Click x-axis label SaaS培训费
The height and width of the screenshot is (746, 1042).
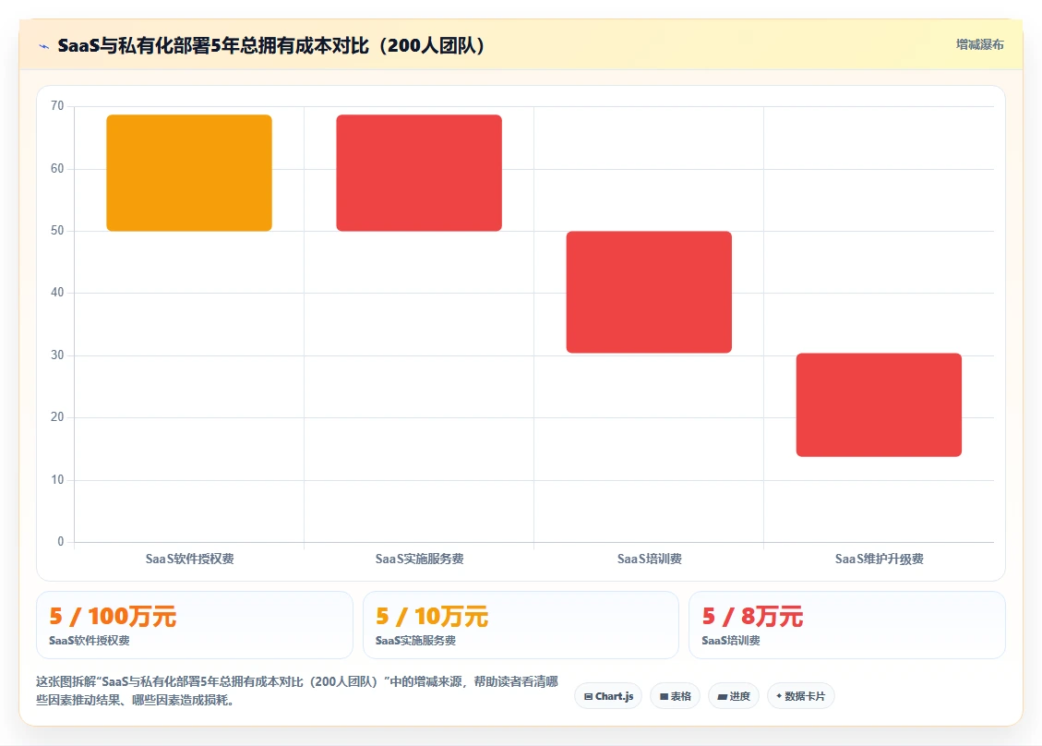[x=649, y=559]
